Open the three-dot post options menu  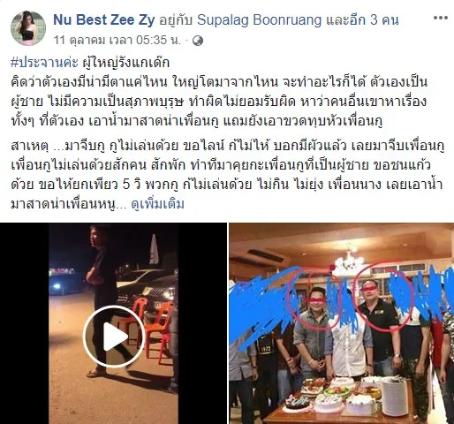[441, 19]
